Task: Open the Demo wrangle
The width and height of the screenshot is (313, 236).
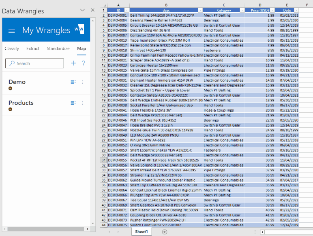Action: (x=17, y=82)
